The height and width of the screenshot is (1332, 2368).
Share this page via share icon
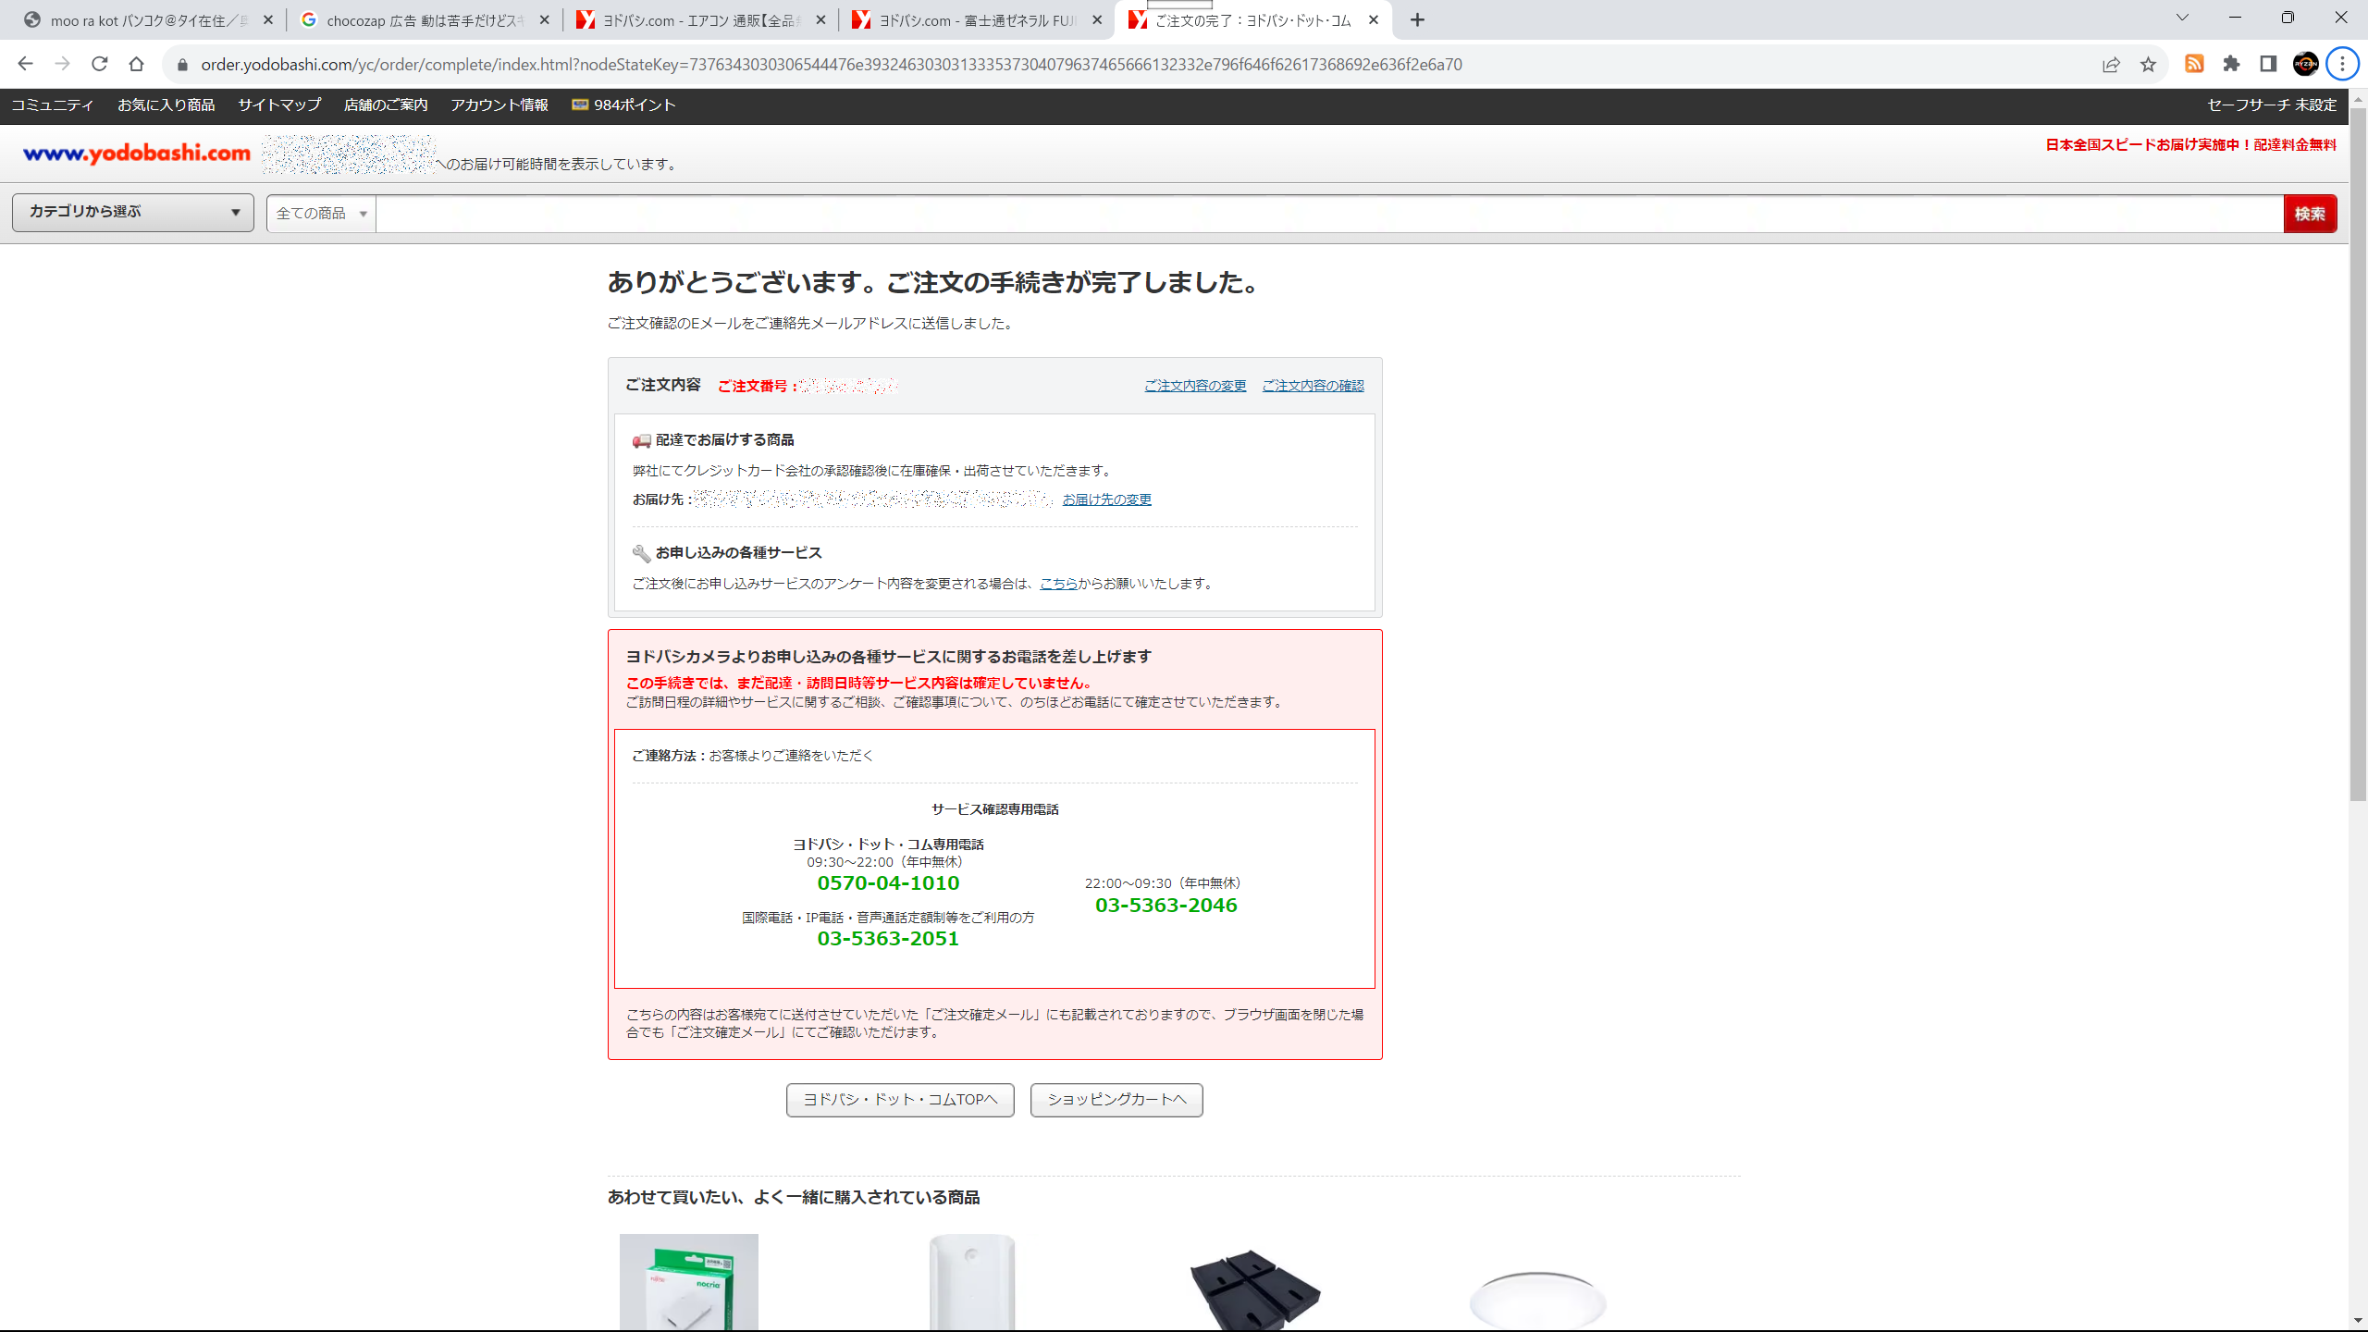click(2111, 65)
